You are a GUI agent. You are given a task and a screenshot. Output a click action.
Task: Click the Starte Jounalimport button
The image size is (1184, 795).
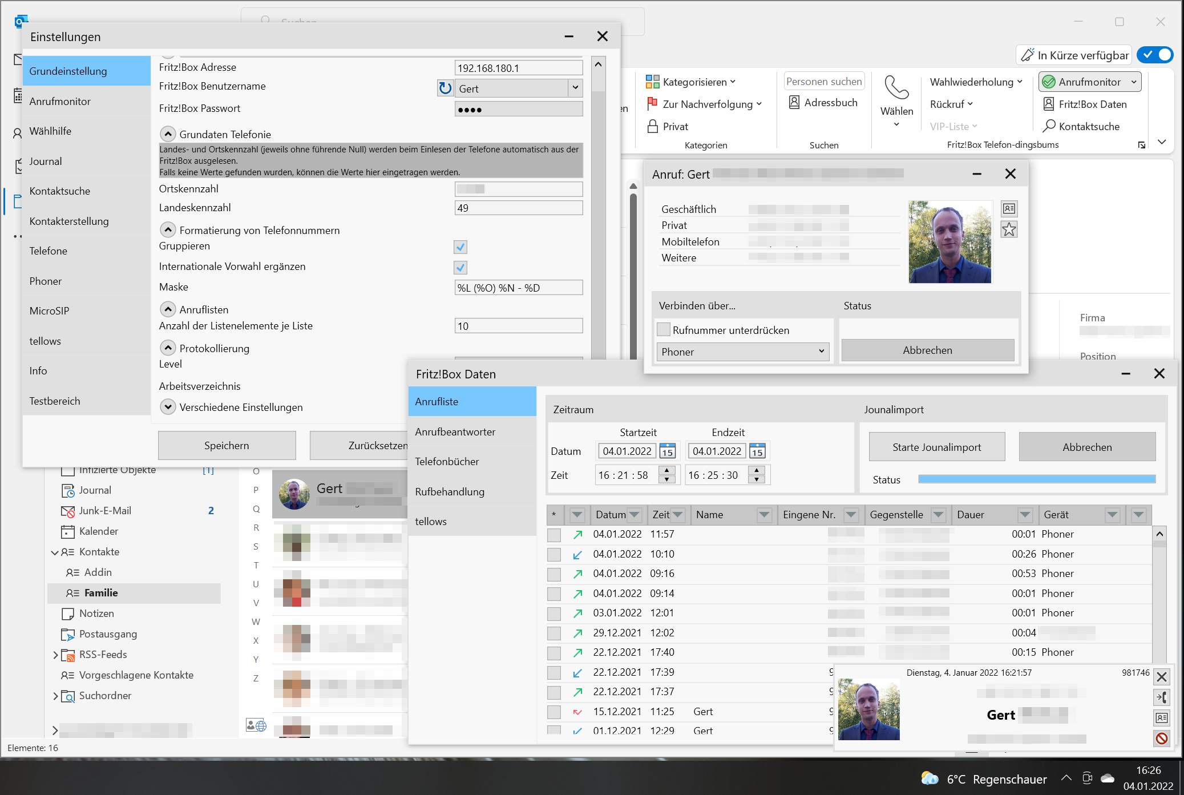coord(936,447)
